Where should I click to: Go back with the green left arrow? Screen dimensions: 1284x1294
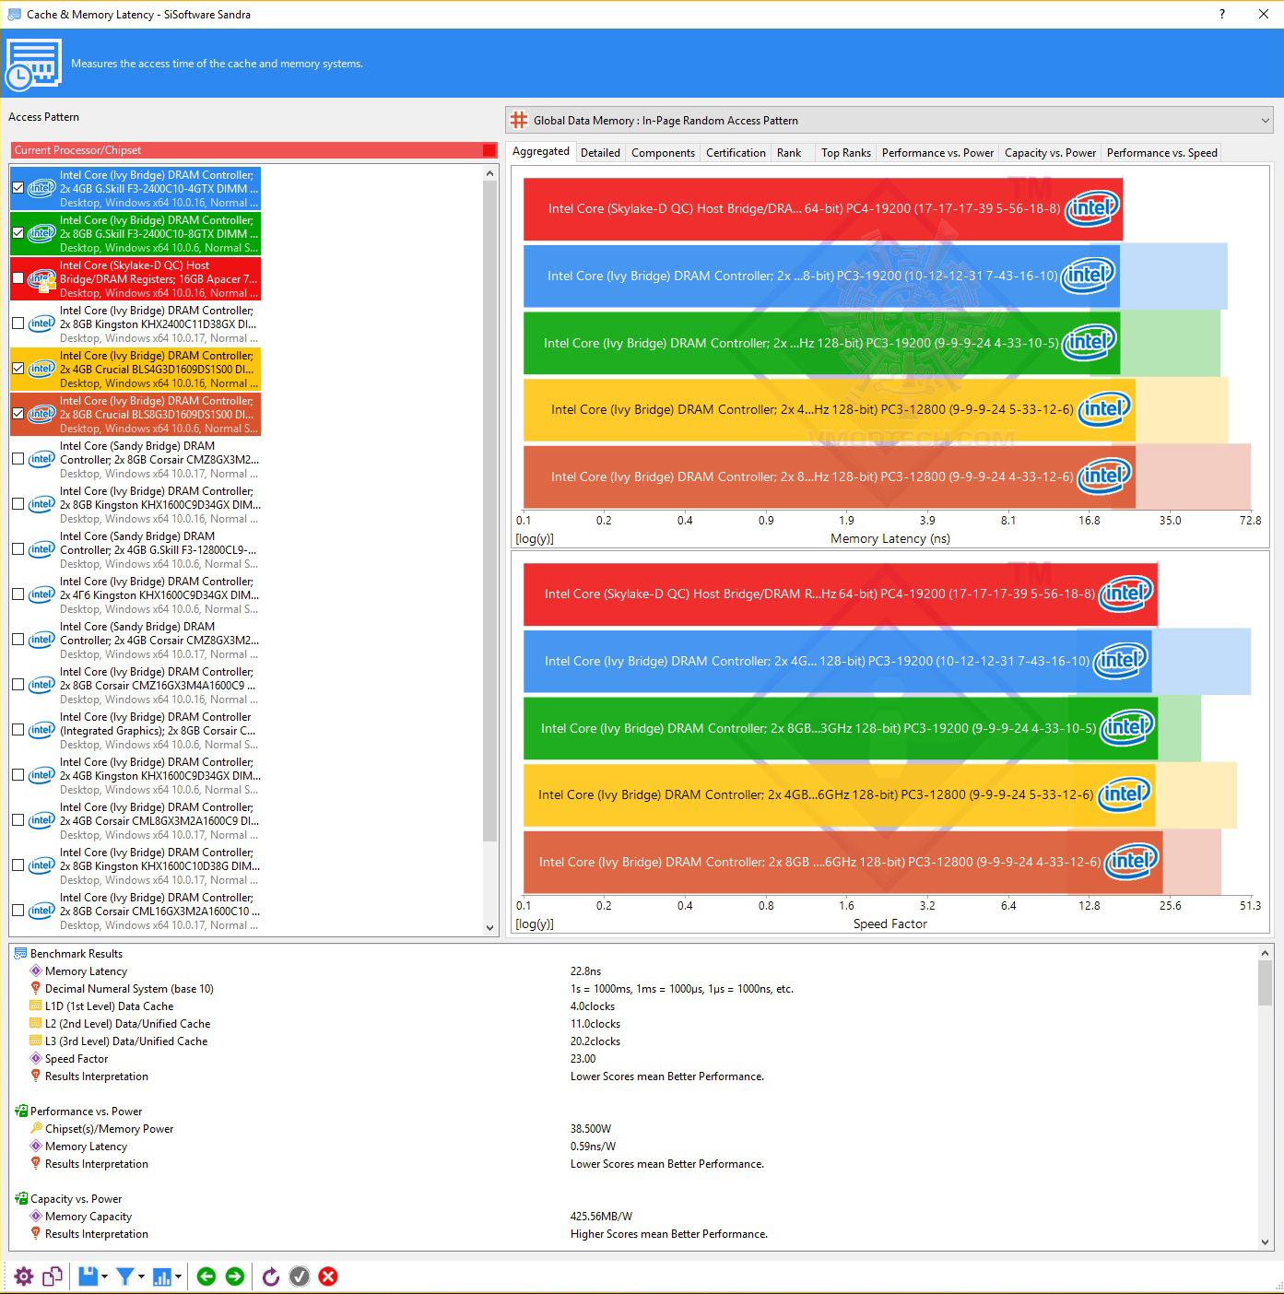(x=206, y=1276)
